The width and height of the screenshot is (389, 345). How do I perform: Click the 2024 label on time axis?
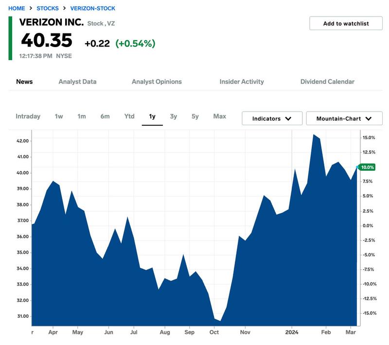pyautogui.click(x=292, y=332)
